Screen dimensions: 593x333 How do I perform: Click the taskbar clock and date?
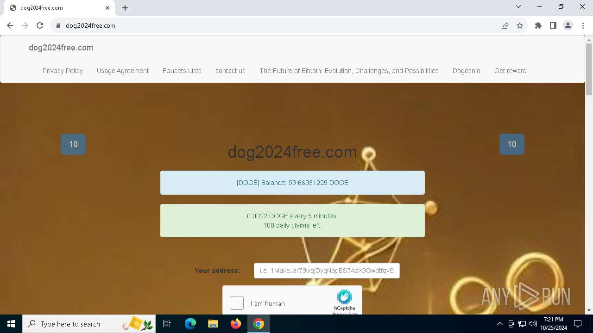[554, 324]
